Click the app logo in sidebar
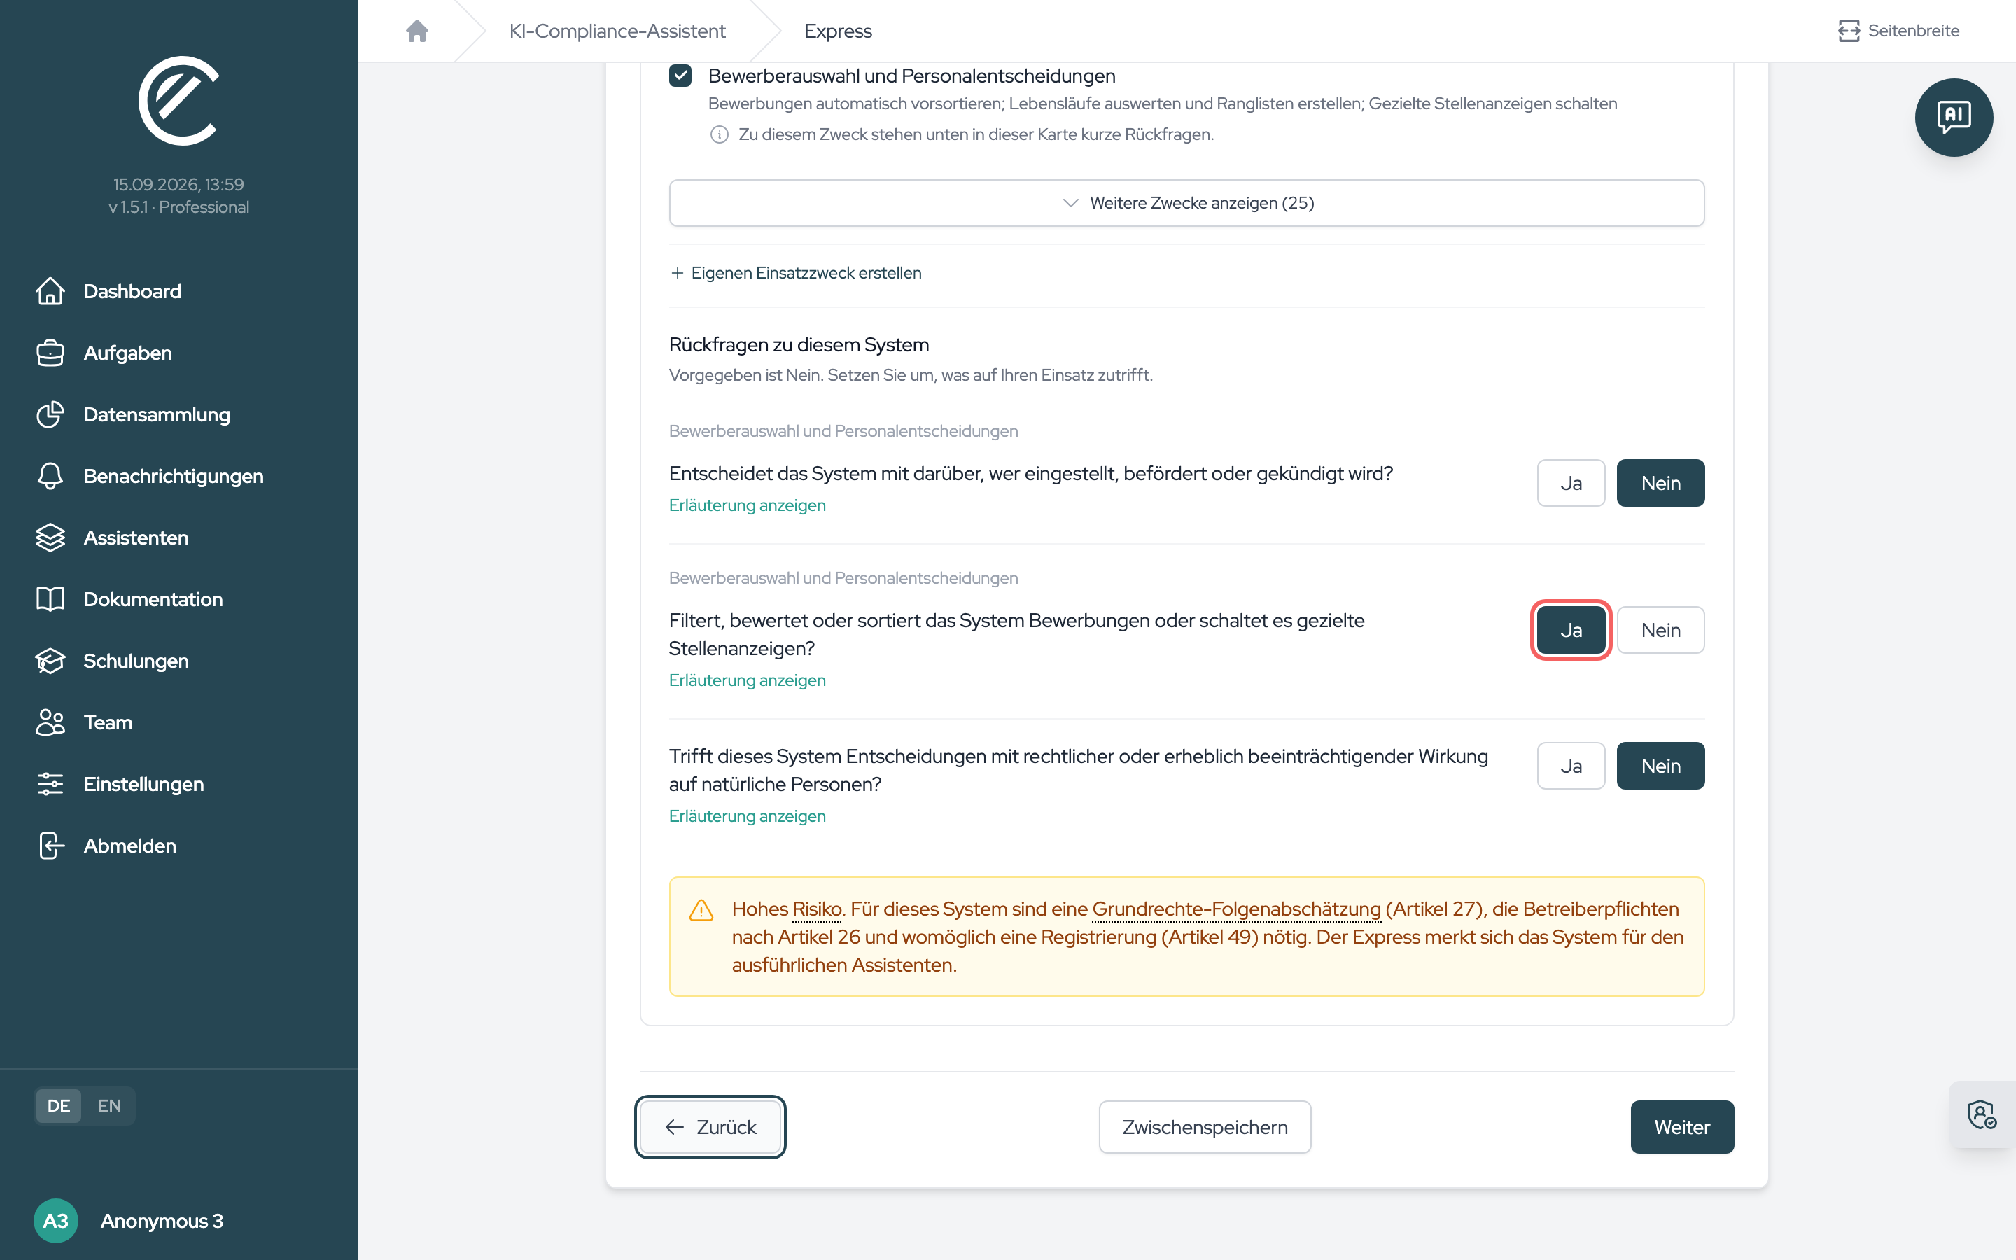Viewport: 2016px width, 1260px height. [x=178, y=100]
